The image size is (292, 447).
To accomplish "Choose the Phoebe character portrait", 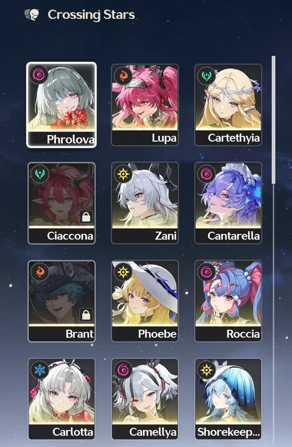I will click(145, 301).
